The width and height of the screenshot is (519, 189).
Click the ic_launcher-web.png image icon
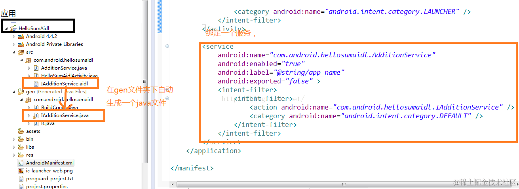(x=21, y=171)
